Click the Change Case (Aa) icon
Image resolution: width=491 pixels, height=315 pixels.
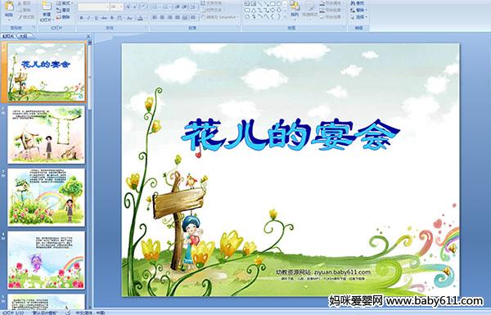point(129,18)
